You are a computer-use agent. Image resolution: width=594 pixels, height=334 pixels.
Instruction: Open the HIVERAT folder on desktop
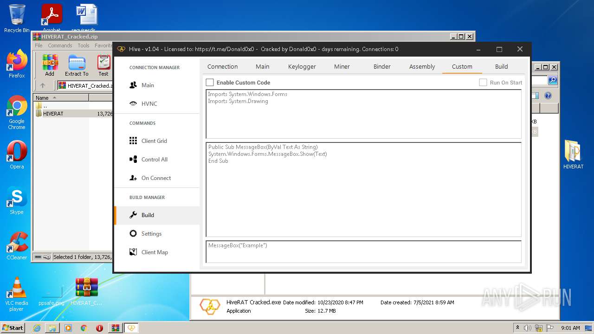573,155
